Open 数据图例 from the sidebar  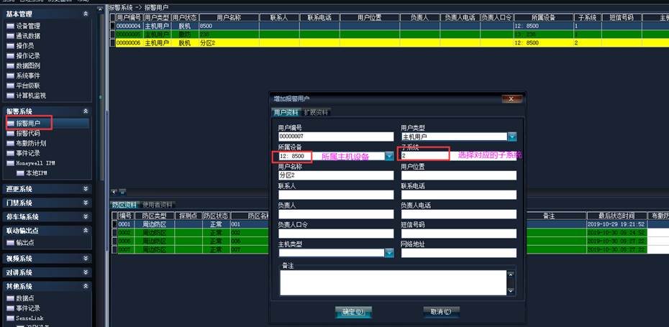[27, 65]
